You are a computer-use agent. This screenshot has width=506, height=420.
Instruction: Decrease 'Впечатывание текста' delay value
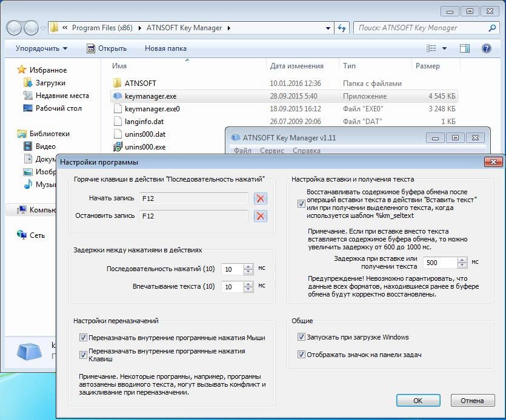(248, 289)
